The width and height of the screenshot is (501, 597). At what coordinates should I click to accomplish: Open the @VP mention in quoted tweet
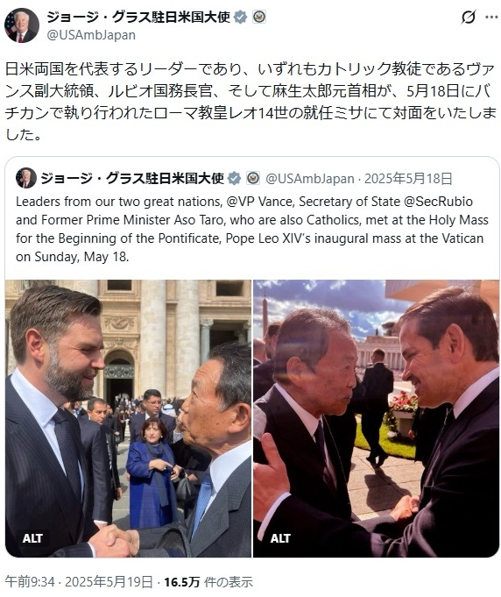pos(240,202)
